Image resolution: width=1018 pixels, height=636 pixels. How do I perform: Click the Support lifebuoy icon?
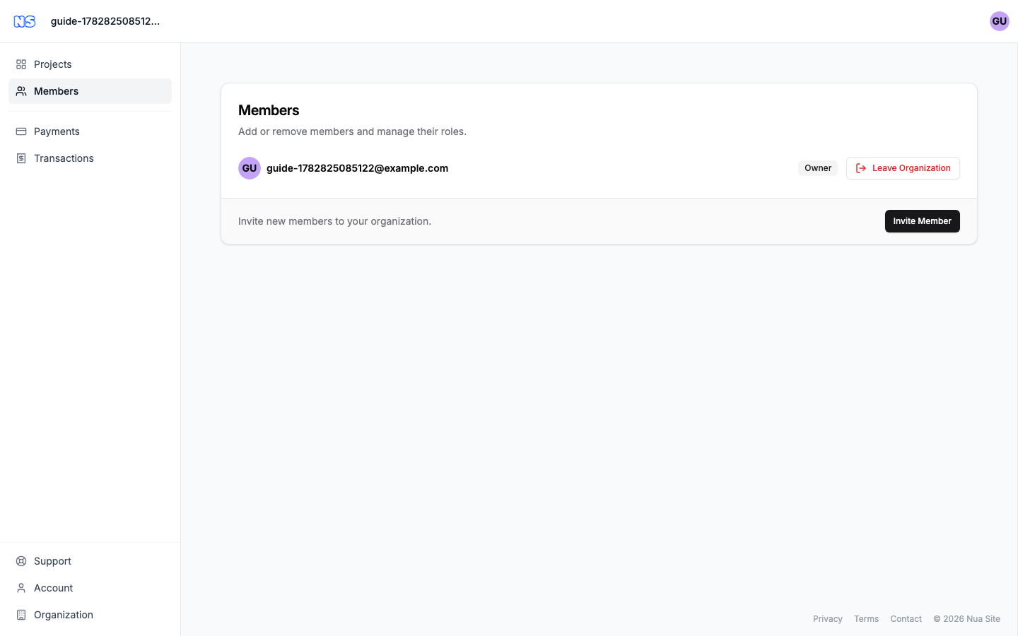tap(21, 561)
